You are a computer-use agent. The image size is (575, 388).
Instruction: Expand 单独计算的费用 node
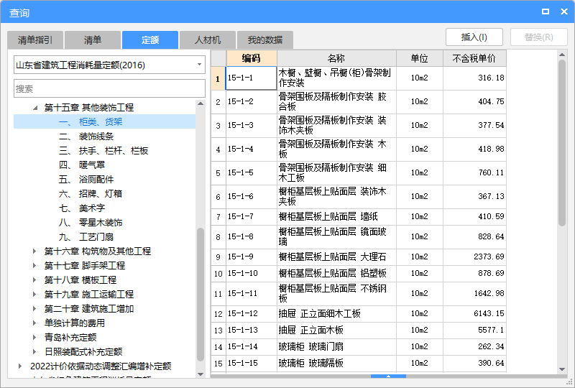point(34,323)
